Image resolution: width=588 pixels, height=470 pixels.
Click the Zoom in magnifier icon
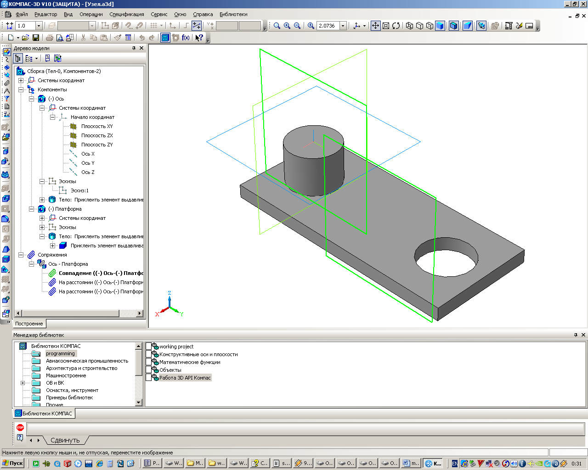coord(287,26)
